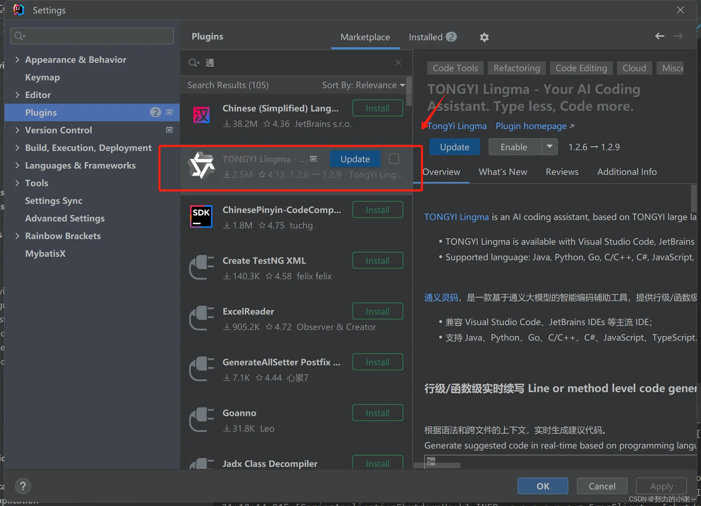Click the project-level icon beside Version Control
The height and width of the screenshot is (506, 701).
pyautogui.click(x=169, y=130)
